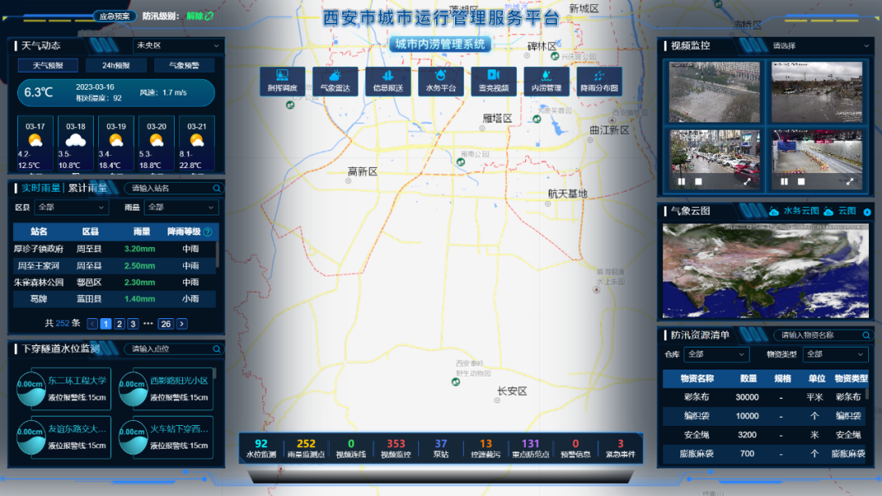Click previous page arrow in rainfall pagination
This screenshot has height=496, width=882.
[x=93, y=324]
